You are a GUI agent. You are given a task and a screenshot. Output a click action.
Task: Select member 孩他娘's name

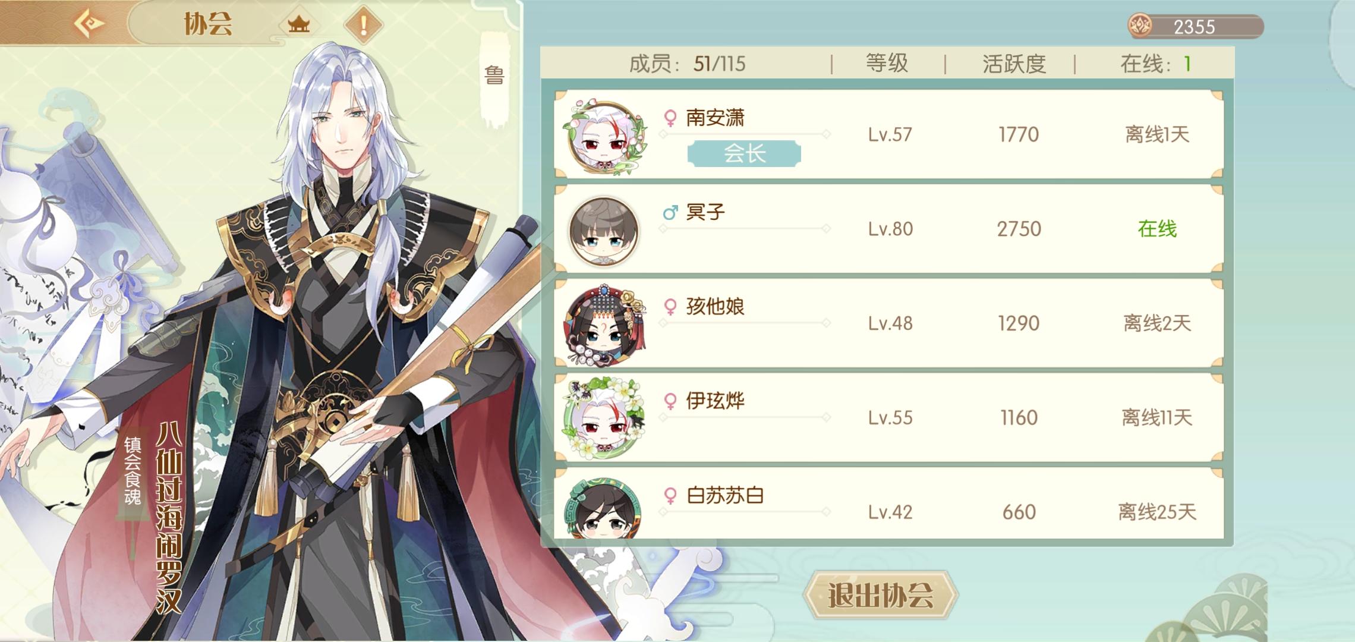pyautogui.click(x=715, y=307)
